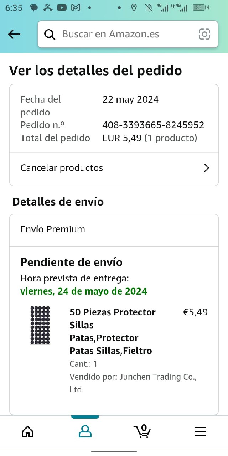Open the felt pads product thumbnail
This screenshot has height=456, width=228.
(x=40, y=325)
